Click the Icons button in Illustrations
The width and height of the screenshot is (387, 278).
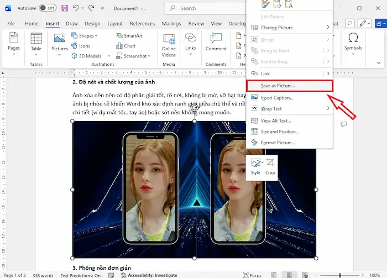pos(81,46)
